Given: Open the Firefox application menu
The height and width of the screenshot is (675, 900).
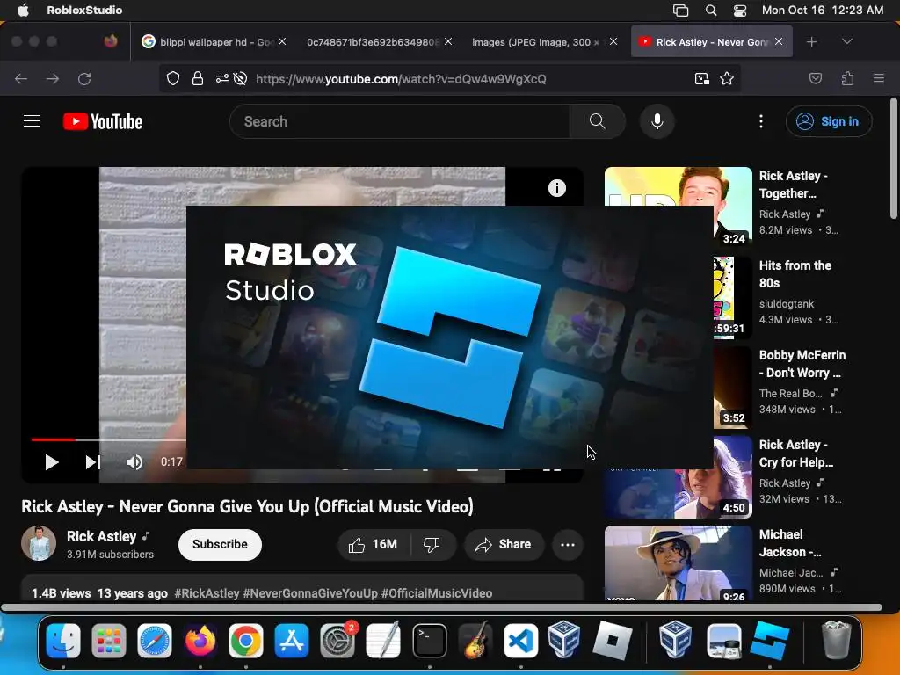Looking at the screenshot, I should pyautogui.click(x=878, y=78).
